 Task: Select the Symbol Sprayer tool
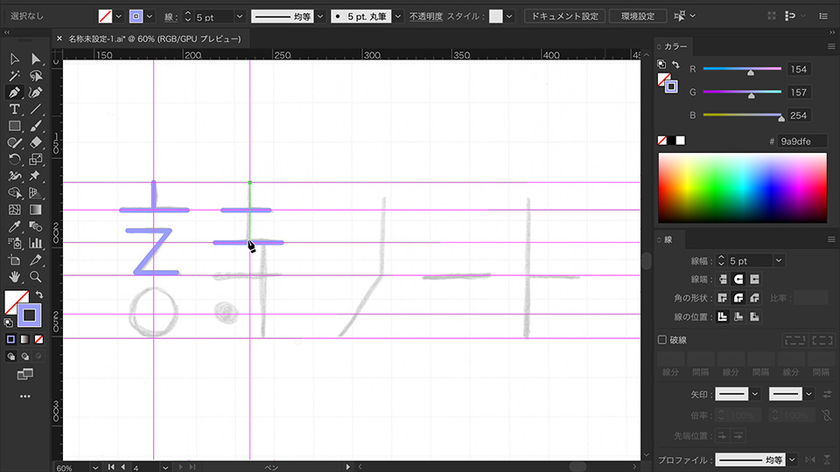[15, 243]
